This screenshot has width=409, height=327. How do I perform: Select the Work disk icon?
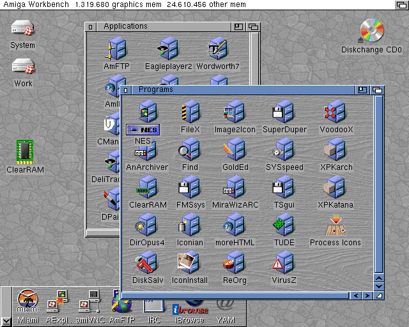click(24, 66)
